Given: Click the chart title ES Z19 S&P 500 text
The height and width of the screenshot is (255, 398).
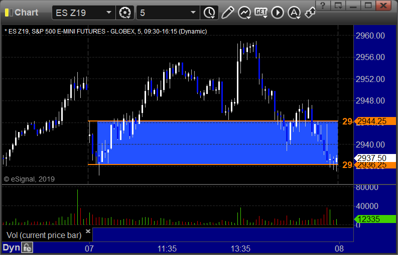Looking at the screenshot, I should pos(105,31).
